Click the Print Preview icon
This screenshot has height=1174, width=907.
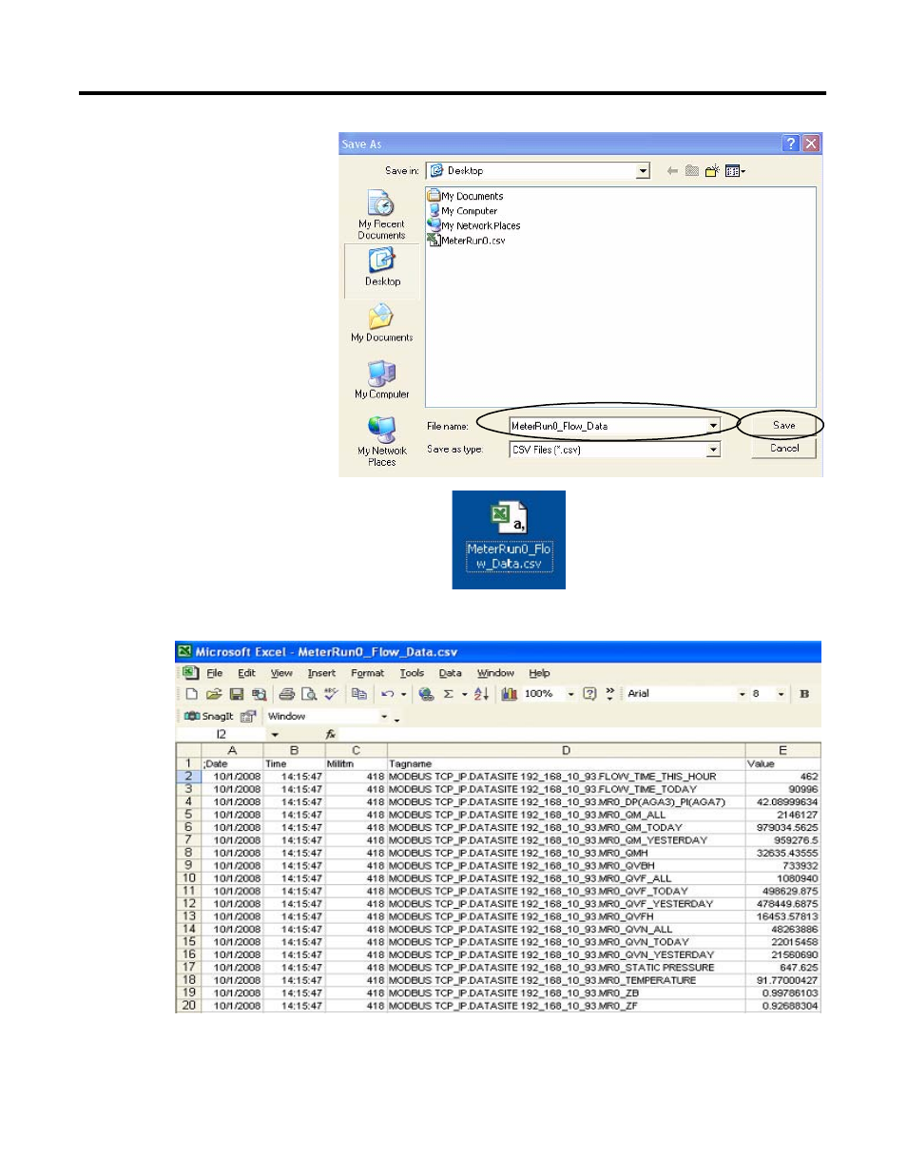click(x=308, y=694)
